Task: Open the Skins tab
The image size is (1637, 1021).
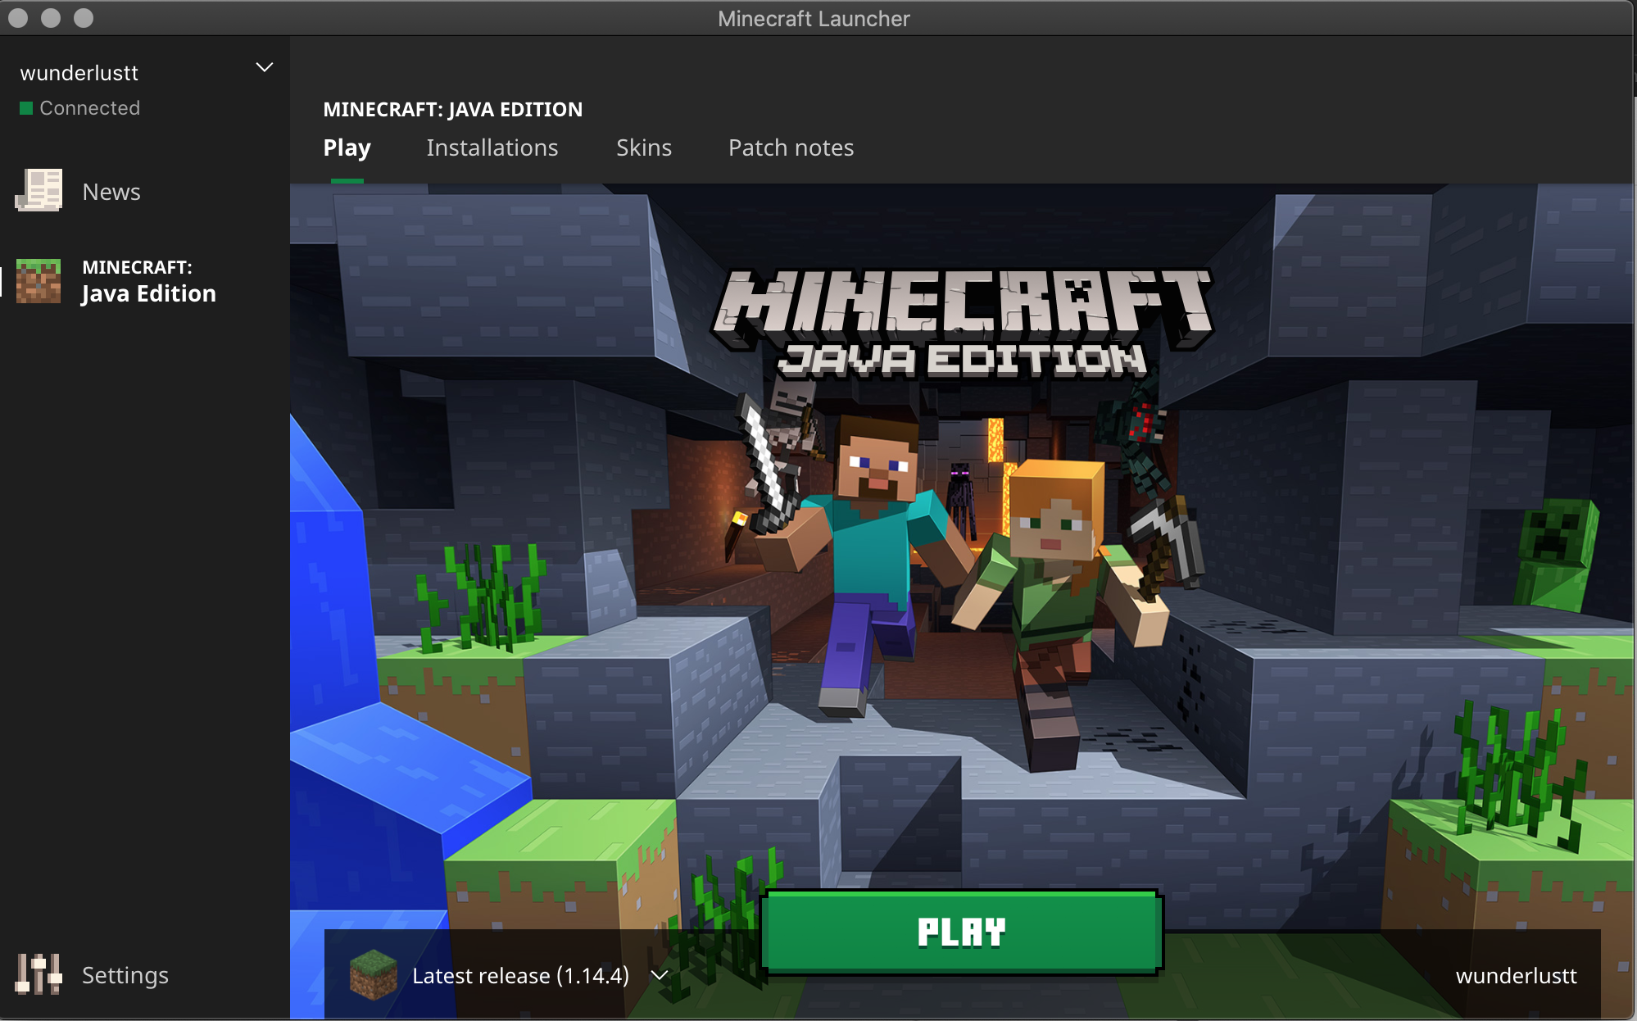Action: click(643, 147)
